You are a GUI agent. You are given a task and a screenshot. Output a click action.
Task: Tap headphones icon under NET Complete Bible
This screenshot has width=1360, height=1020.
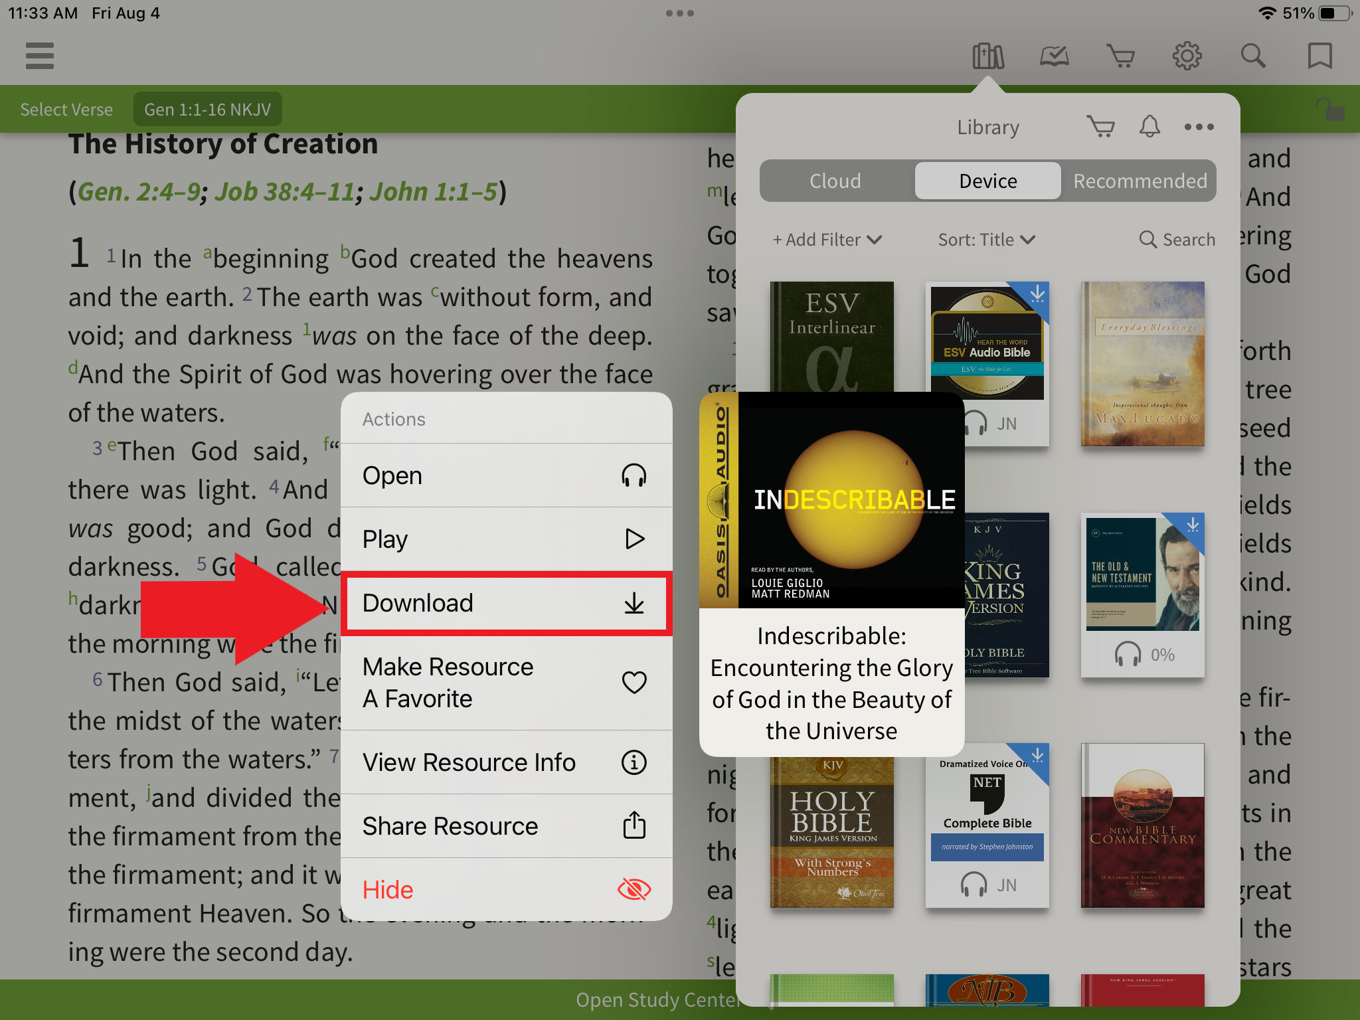click(x=974, y=885)
